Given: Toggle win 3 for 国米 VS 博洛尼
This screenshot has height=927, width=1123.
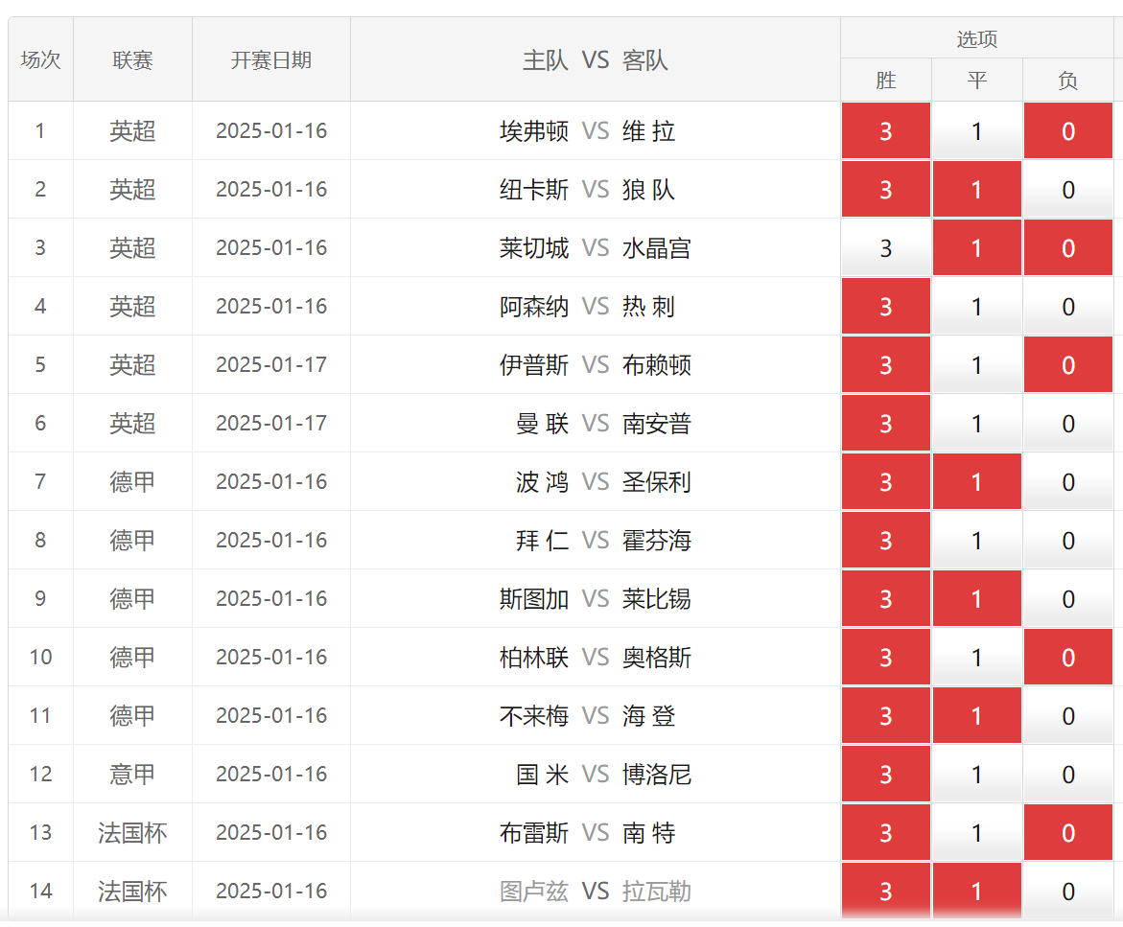Looking at the screenshot, I should tap(886, 774).
